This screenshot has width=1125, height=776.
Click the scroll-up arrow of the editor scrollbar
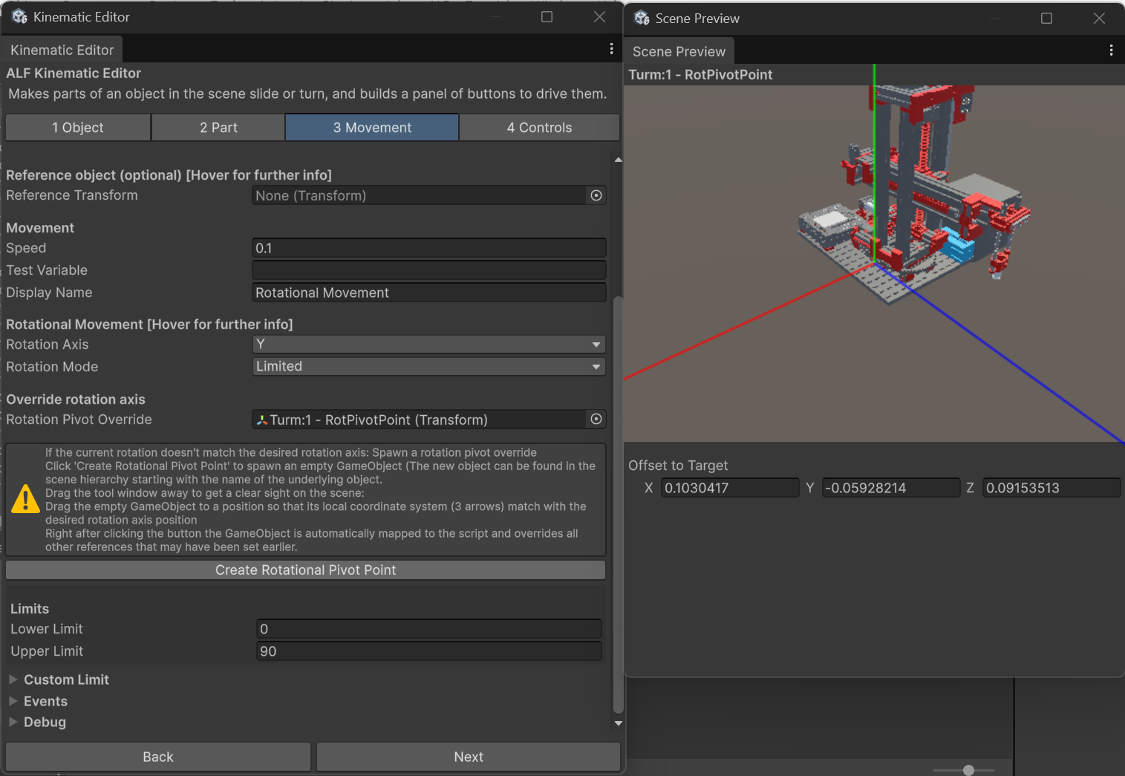click(619, 160)
